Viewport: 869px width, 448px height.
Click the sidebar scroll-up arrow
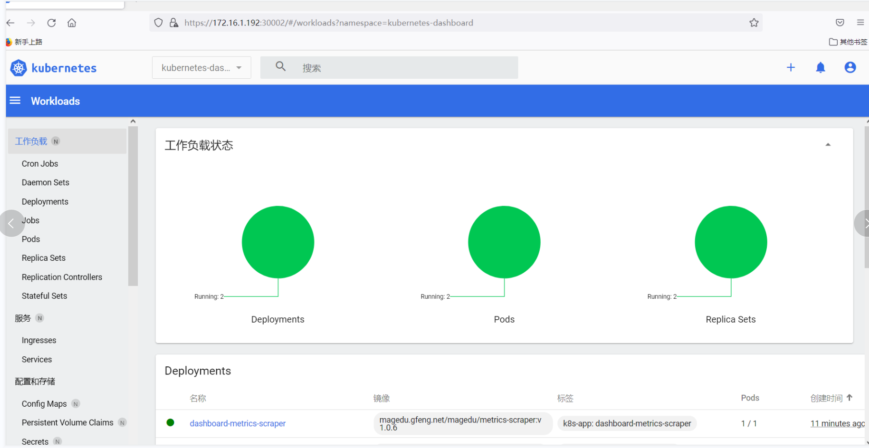pyautogui.click(x=133, y=121)
